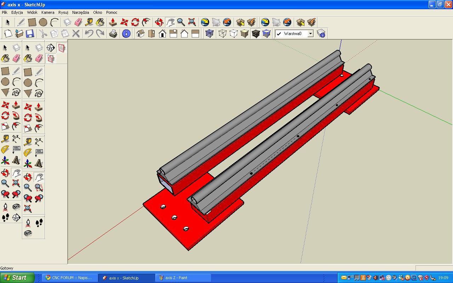Viewport: 453px width, 283px height.
Task: Enable Shaded With Textures face style
Action: tap(256, 34)
